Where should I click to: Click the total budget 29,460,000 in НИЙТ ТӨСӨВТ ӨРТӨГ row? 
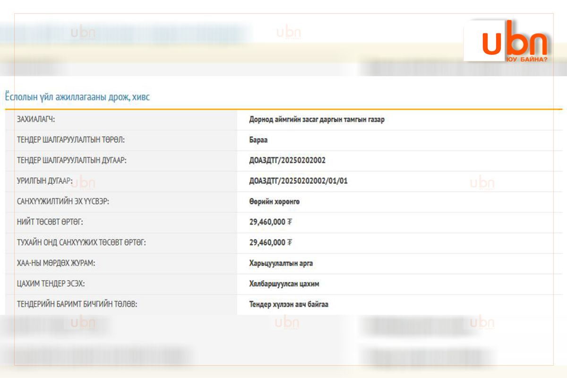pyautogui.click(x=267, y=222)
